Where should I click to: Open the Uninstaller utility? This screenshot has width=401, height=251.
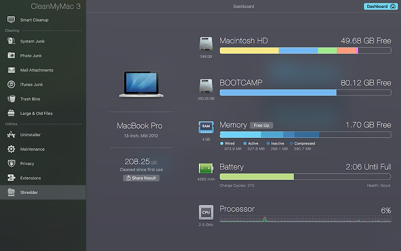(x=43, y=135)
